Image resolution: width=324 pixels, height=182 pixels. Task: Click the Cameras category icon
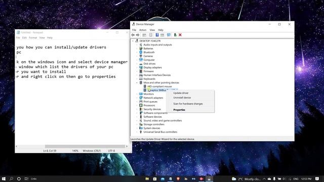[141, 56]
